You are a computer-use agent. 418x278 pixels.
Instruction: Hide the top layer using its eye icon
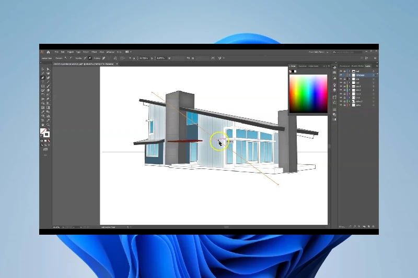(x=341, y=71)
